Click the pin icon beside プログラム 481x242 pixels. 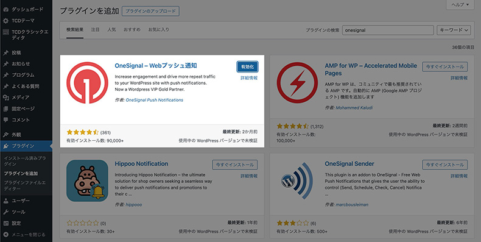(x=5, y=75)
